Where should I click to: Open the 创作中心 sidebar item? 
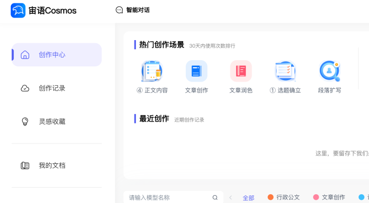pos(57,54)
